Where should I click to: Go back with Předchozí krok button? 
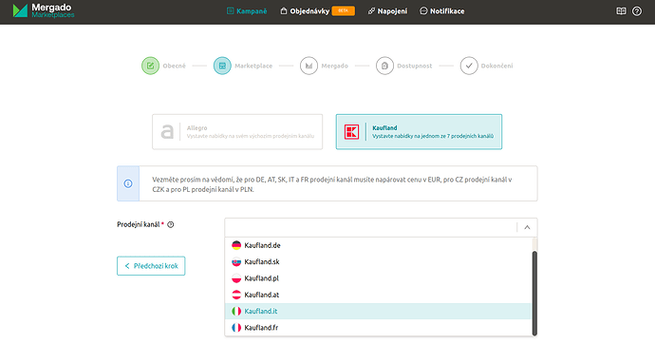151,266
